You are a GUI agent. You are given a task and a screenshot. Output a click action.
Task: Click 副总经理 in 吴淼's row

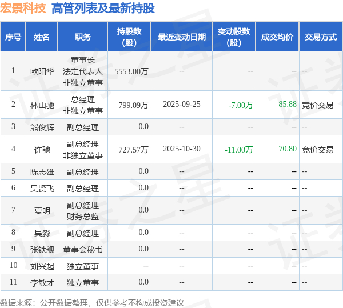pyautogui.click(x=83, y=233)
